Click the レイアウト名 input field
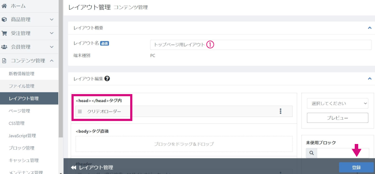 pyautogui.click(x=261, y=45)
